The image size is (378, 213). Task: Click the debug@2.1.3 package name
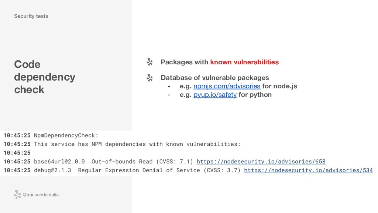52,170
